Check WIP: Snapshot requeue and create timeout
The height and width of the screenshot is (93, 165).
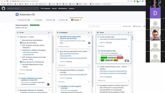click(21, 57)
